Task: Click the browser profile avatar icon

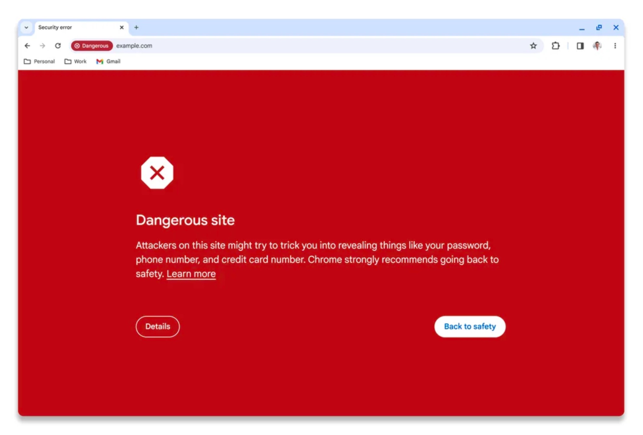Action: (597, 45)
